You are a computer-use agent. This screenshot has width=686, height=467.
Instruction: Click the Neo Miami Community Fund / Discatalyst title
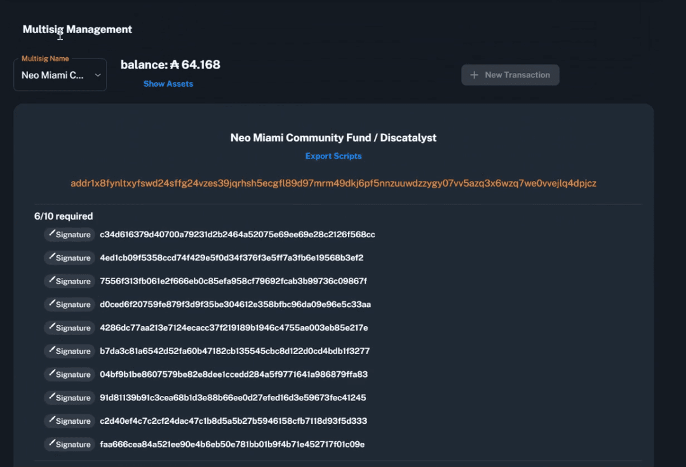point(333,138)
